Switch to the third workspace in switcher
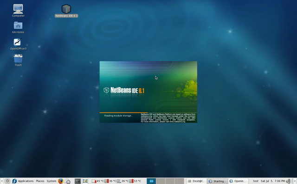The image size is (297, 184). tap(170, 181)
